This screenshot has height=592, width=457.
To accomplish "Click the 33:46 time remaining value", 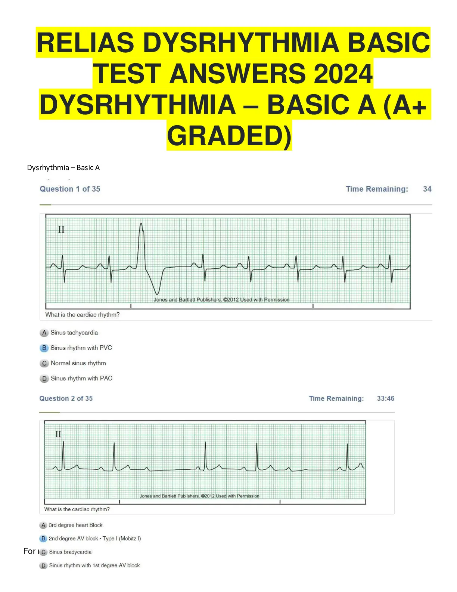I will pyautogui.click(x=386, y=398).
